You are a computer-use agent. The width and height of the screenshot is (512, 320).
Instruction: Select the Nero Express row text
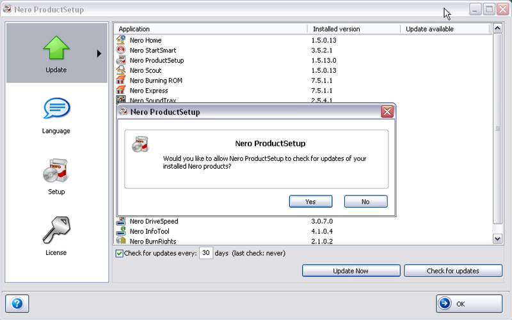pyautogui.click(x=149, y=91)
